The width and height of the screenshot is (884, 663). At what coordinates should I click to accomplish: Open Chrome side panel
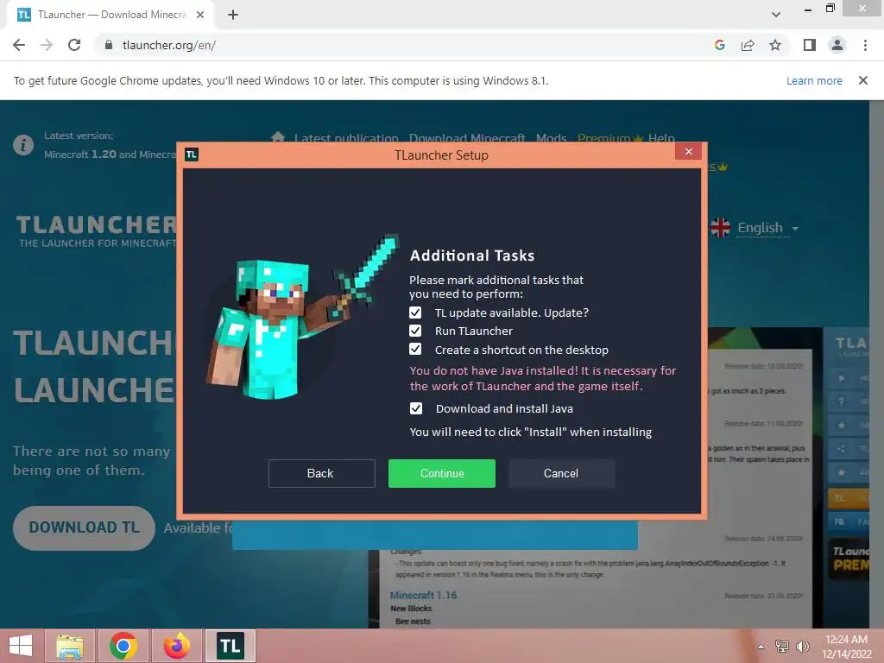810,45
